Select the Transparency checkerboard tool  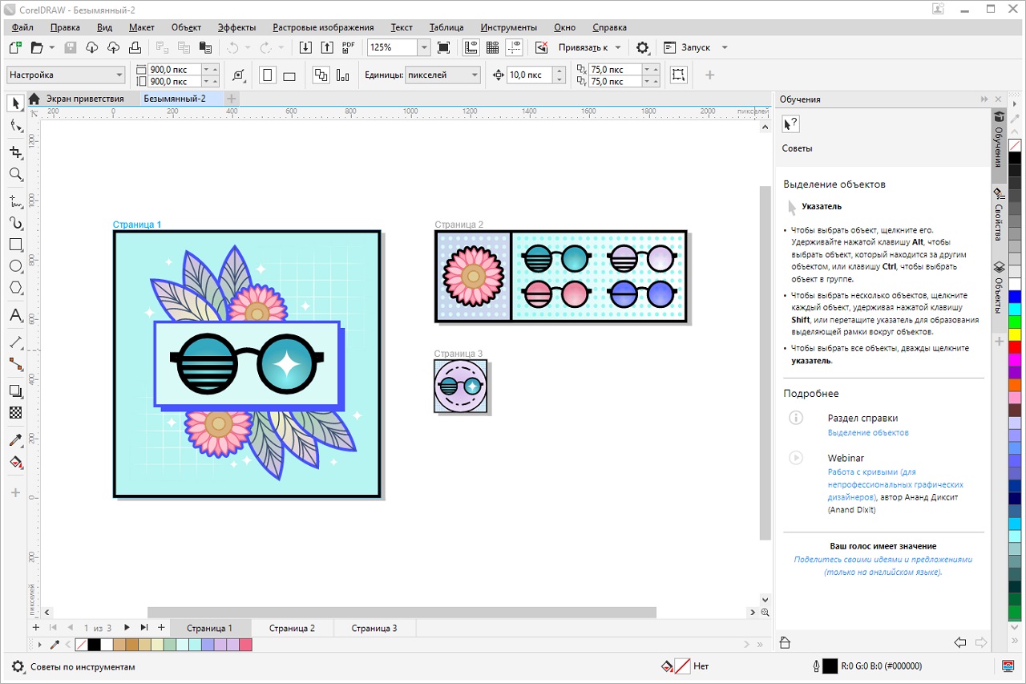(x=15, y=413)
